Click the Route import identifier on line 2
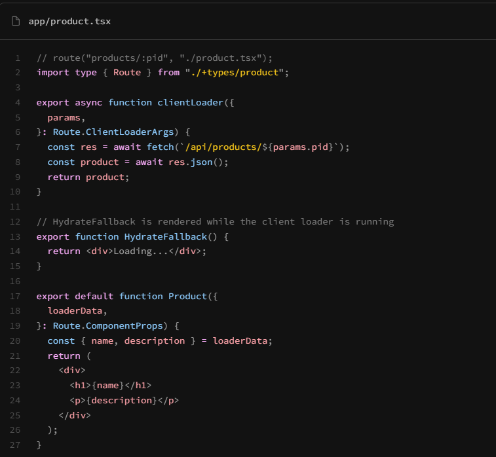Screen dimensions: 496x457 [x=127, y=73]
